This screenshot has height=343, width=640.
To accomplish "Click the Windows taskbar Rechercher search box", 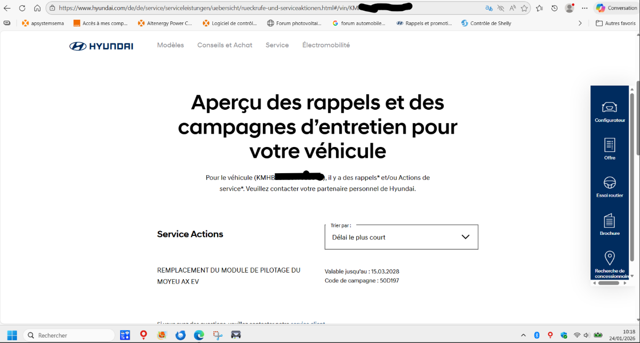I will tap(69, 335).
